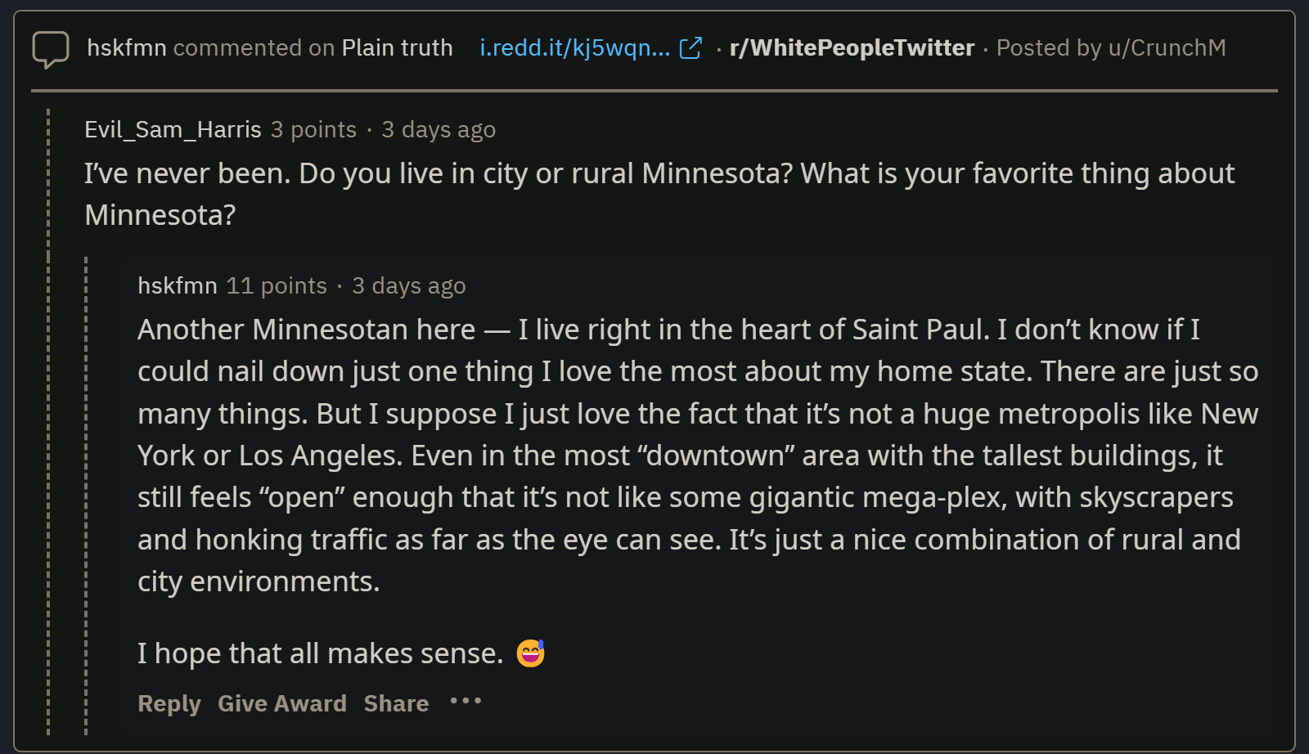Give Award to this comment
The width and height of the screenshot is (1309, 754).
pyautogui.click(x=282, y=703)
